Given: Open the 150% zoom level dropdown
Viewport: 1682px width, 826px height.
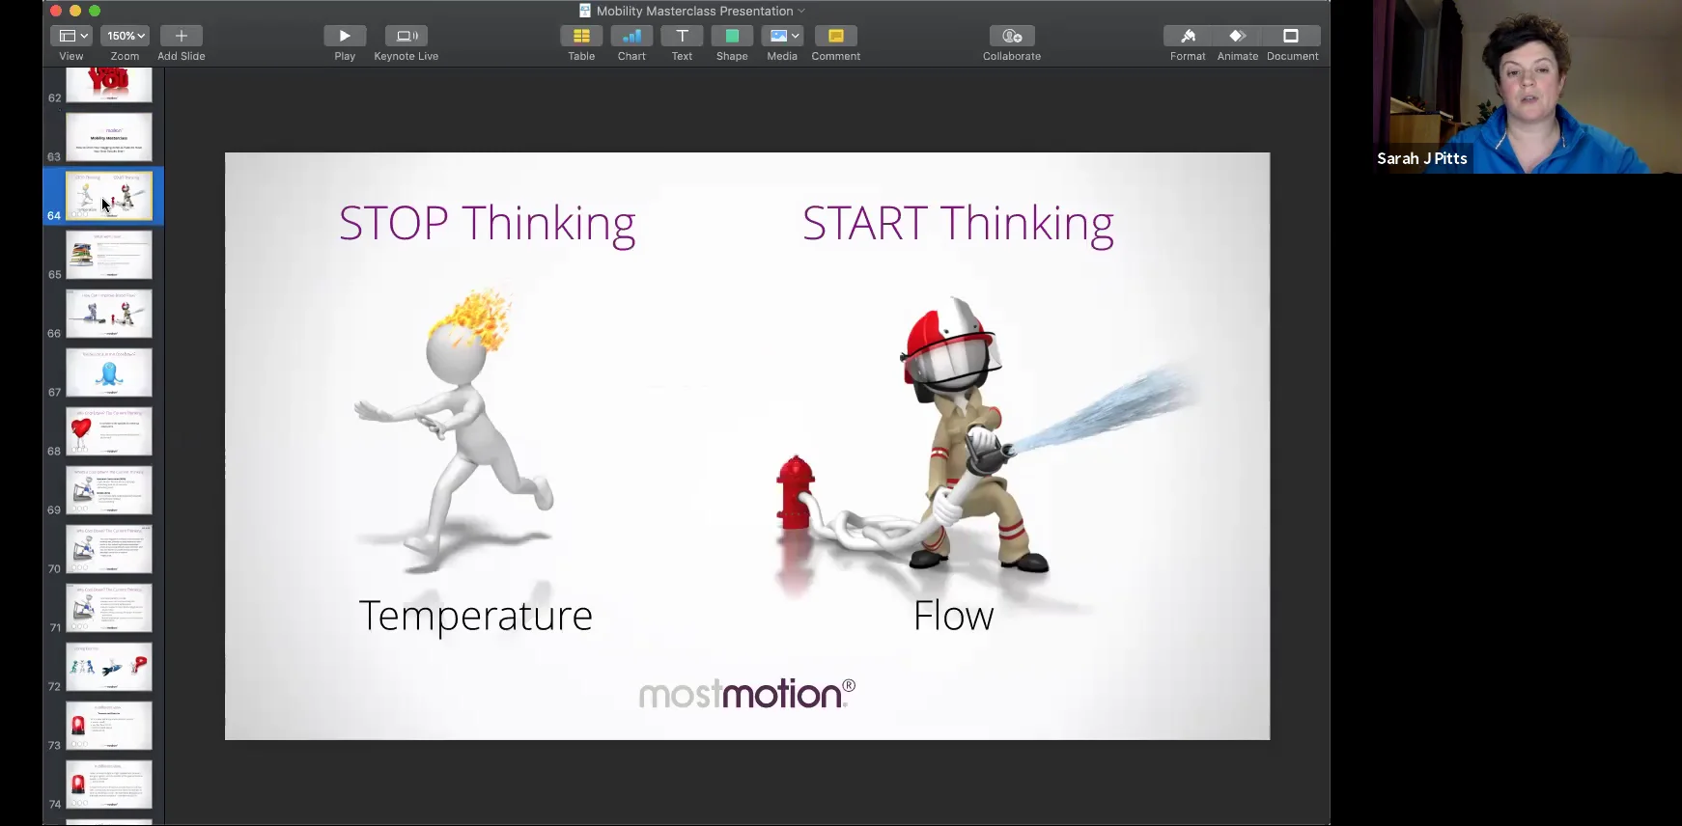Looking at the screenshot, I should pyautogui.click(x=126, y=36).
